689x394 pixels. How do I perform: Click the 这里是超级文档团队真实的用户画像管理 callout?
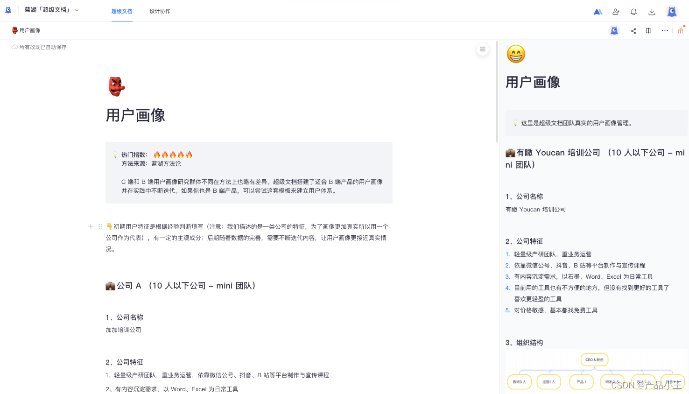[x=597, y=123]
